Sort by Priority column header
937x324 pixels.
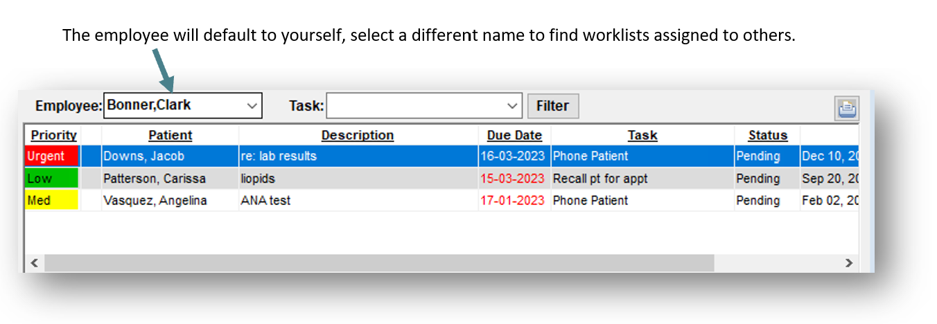pyautogui.click(x=53, y=136)
